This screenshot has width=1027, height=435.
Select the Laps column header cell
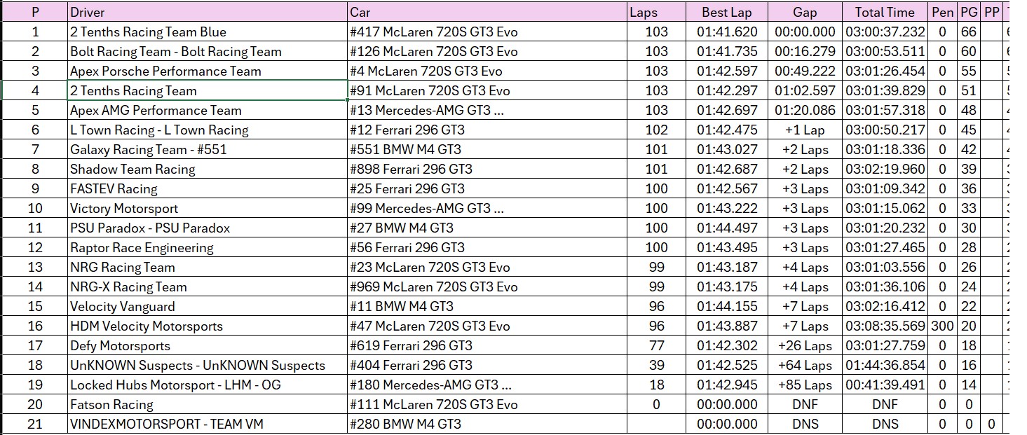point(656,12)
